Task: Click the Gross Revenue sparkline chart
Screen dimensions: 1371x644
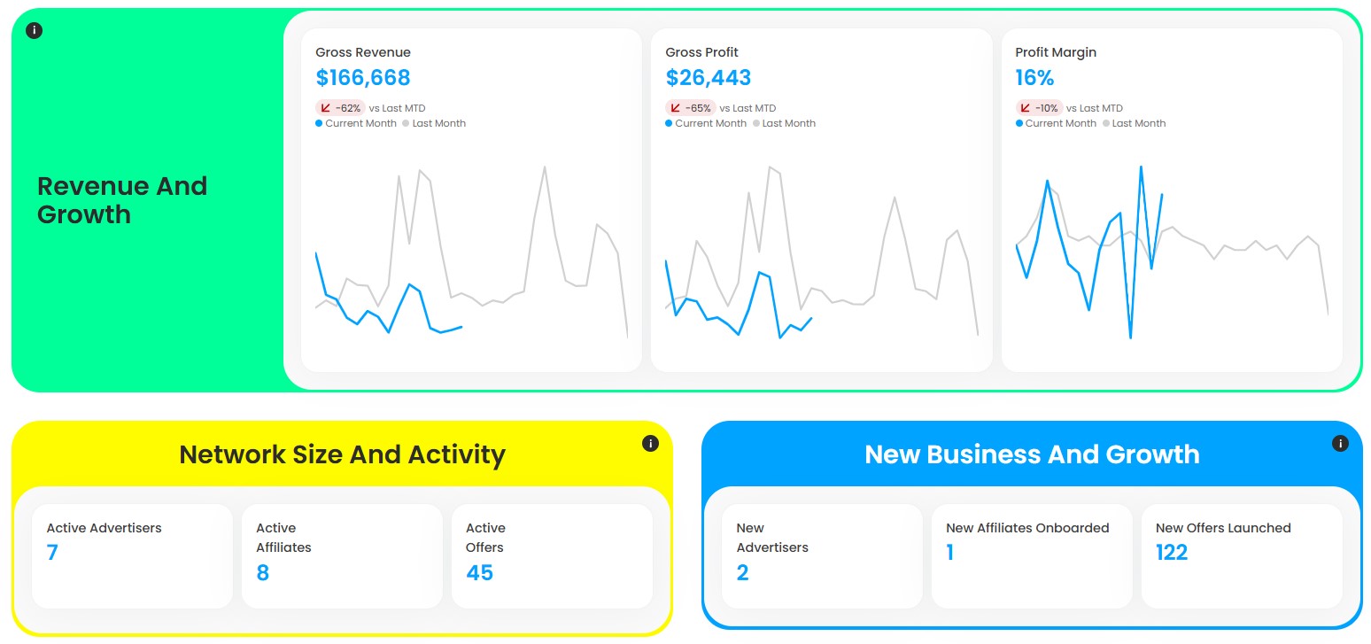Action: [x=471, y=257]
